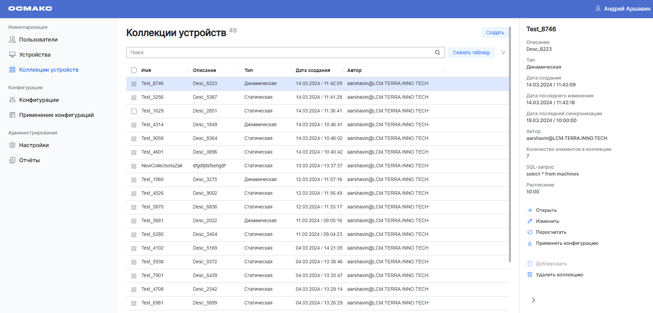Image resolution: width=653 pixels, height=313 pixels.
Task: Sort table by the Тип column header
Action: [x=248, y=70]
